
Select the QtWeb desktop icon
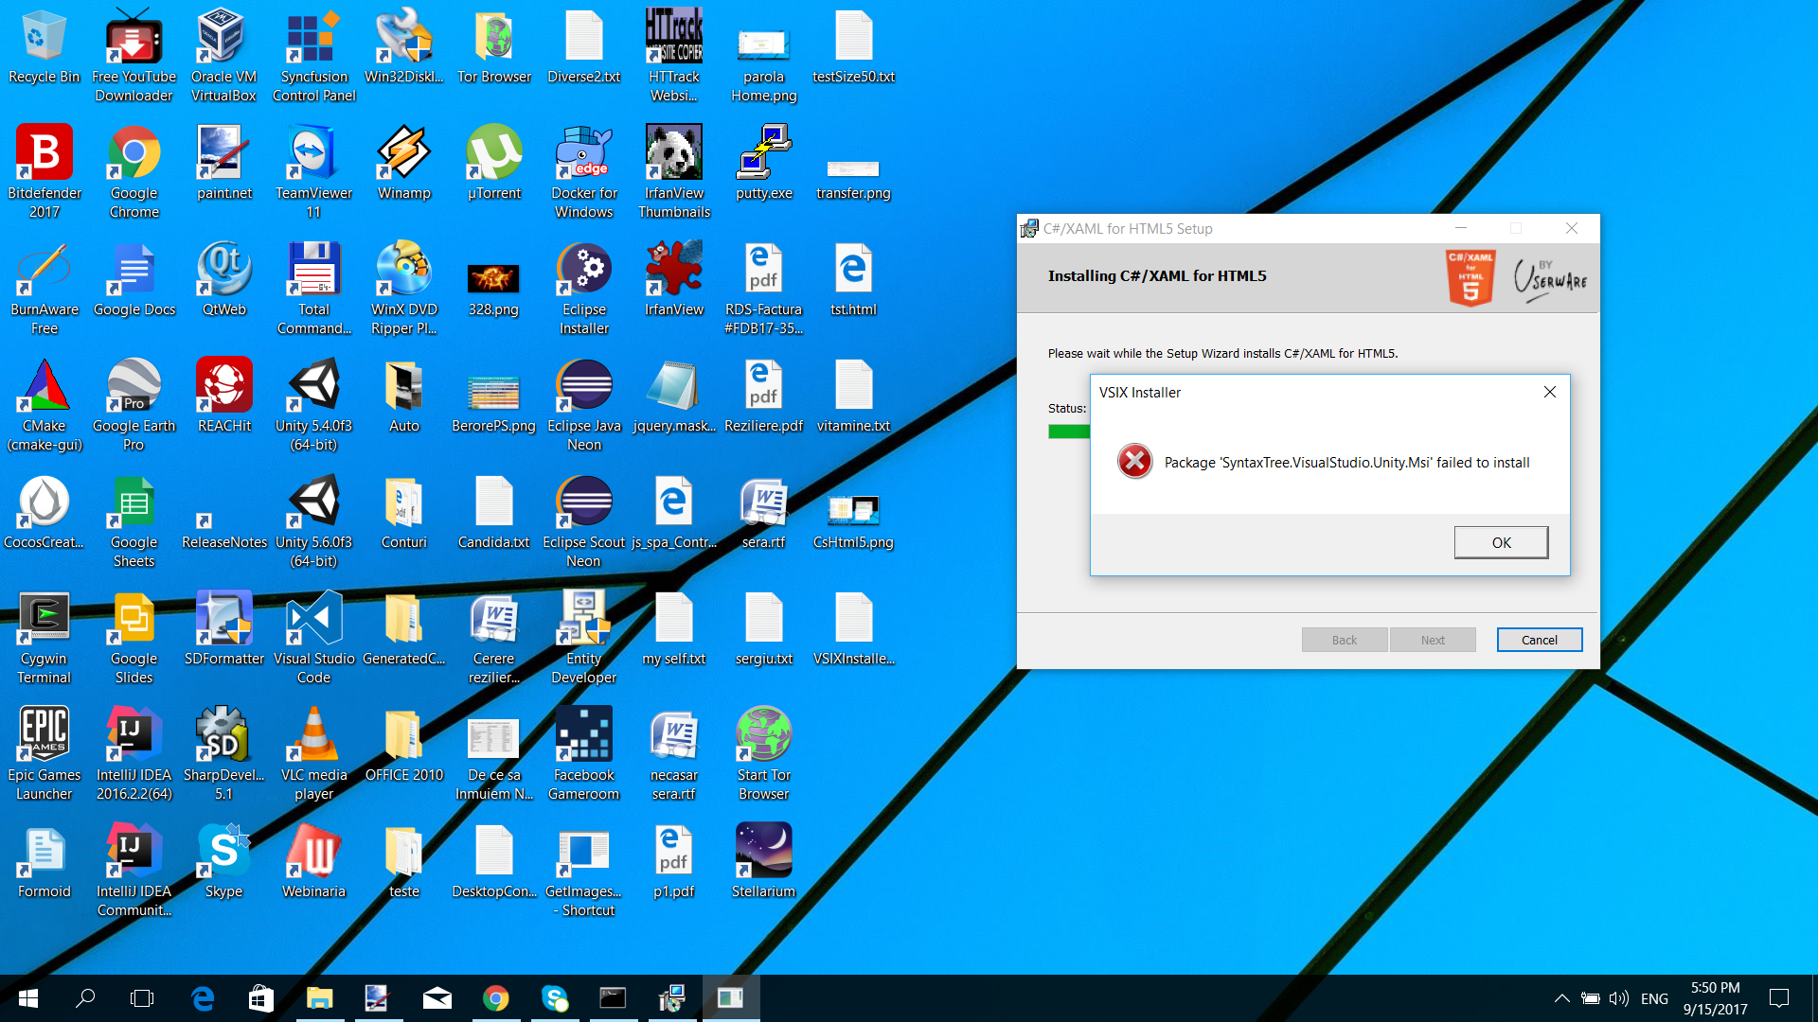tap(223, 279)
